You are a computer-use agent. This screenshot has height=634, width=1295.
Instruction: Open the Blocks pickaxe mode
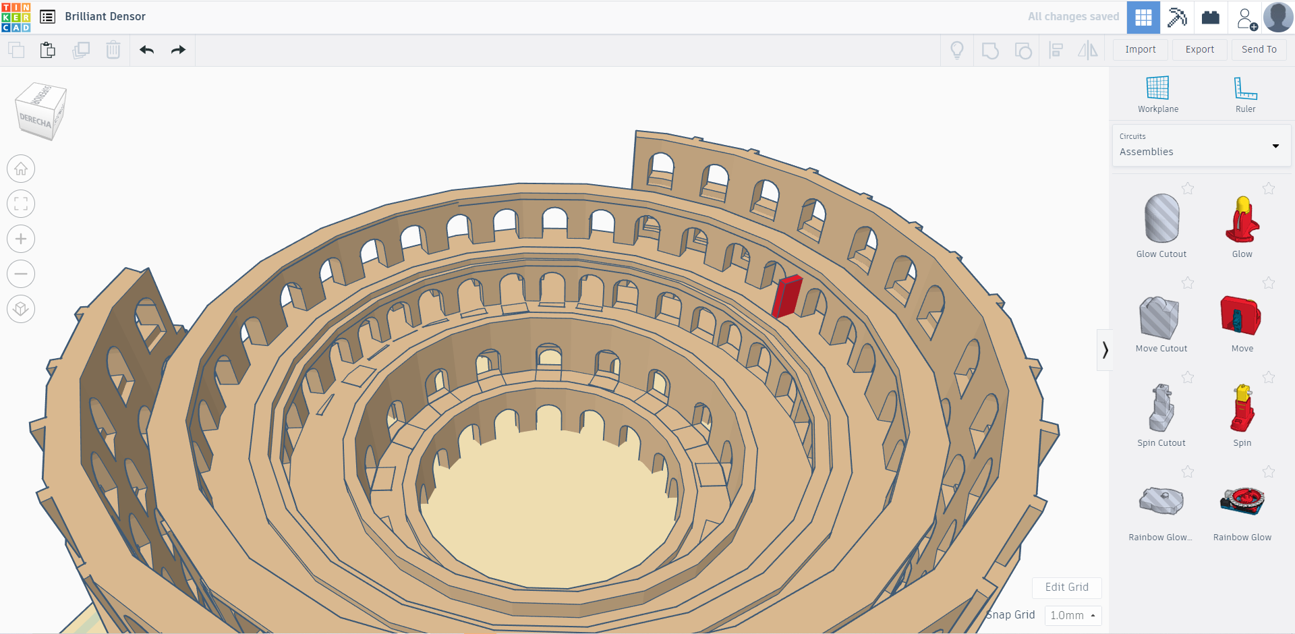pos(1177,17)
